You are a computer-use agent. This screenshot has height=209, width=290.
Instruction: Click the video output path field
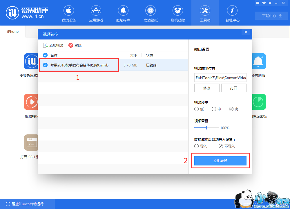coord(220,77)
